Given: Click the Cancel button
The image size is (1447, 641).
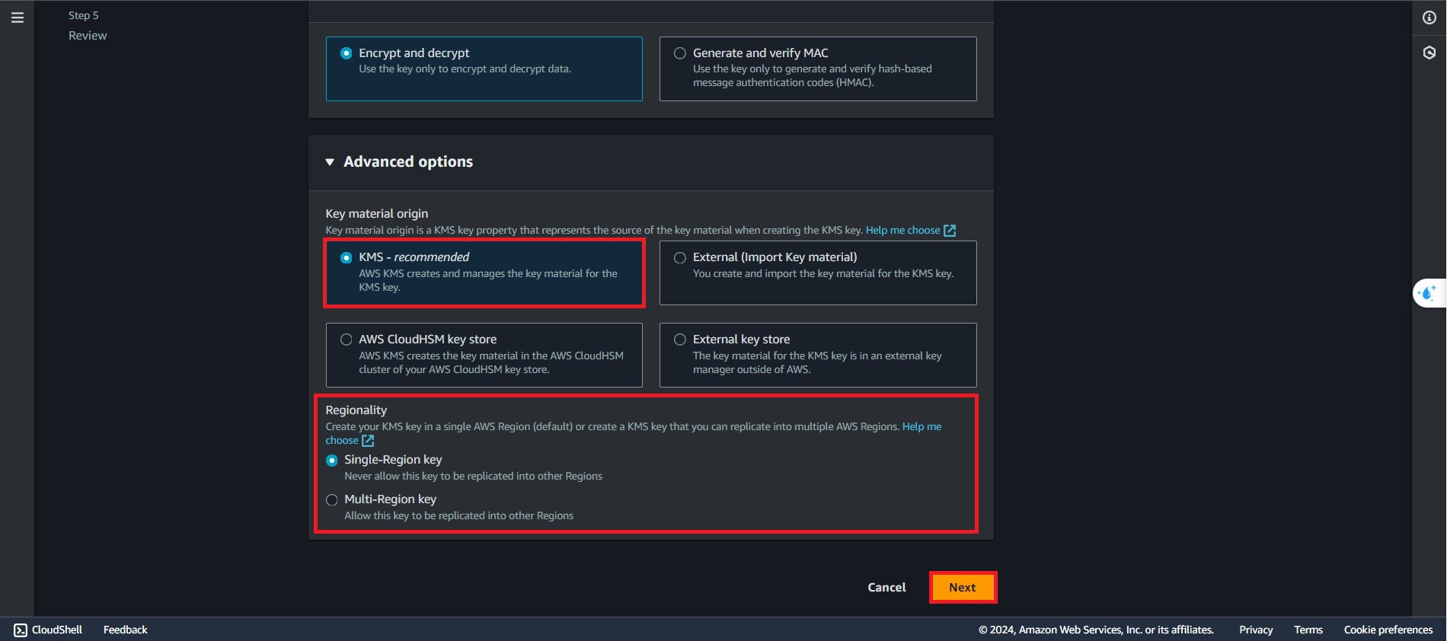Looking at the screenshot, I should 886,588.
